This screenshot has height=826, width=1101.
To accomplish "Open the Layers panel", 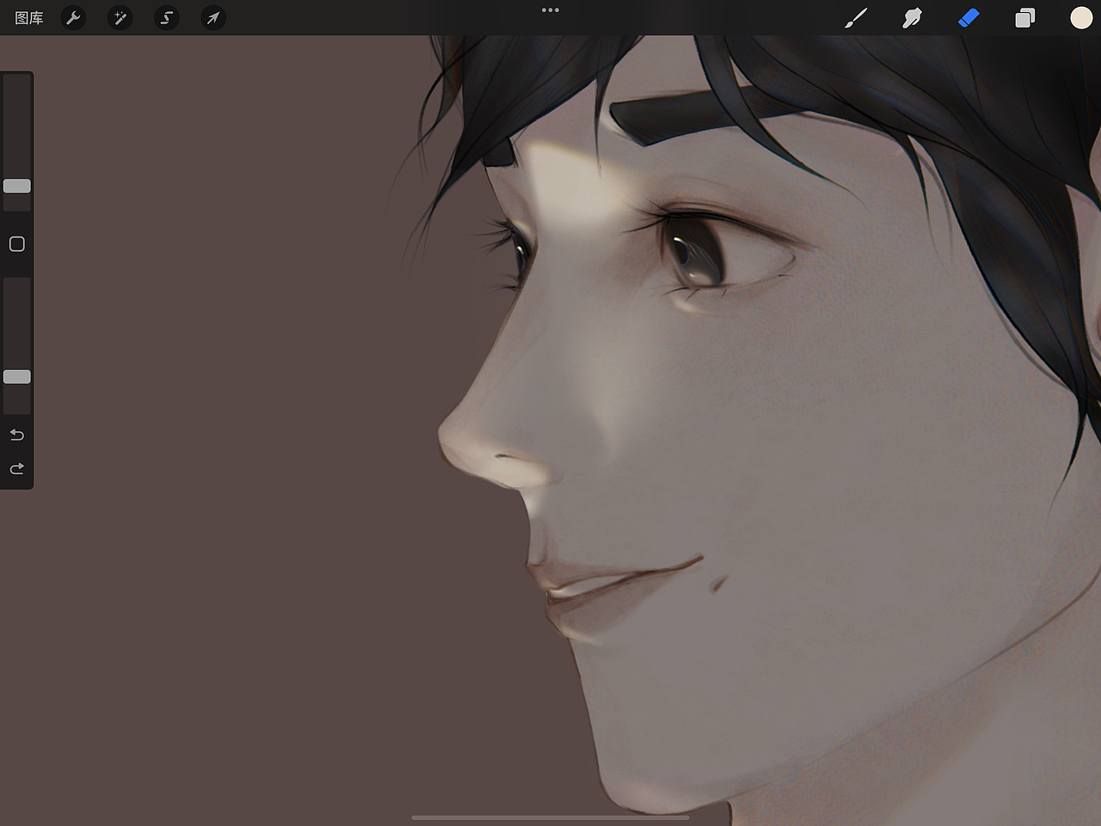I will [x=1024, y=18].
